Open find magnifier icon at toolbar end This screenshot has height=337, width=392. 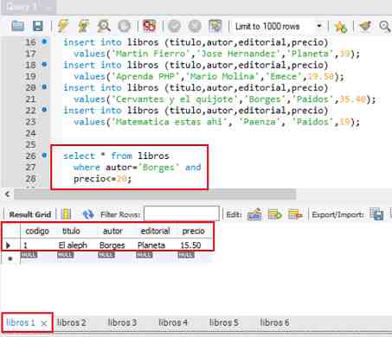(385, 26)
